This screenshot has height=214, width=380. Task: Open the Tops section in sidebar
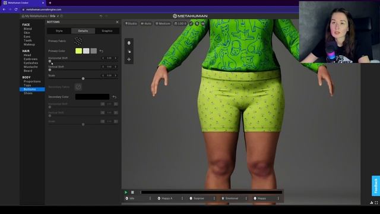27,86
